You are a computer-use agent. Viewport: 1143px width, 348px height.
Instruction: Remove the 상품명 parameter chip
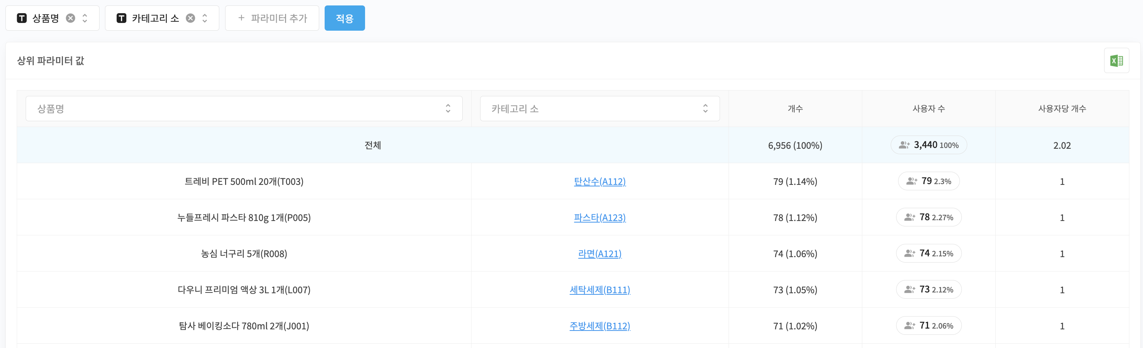[70, 18]
